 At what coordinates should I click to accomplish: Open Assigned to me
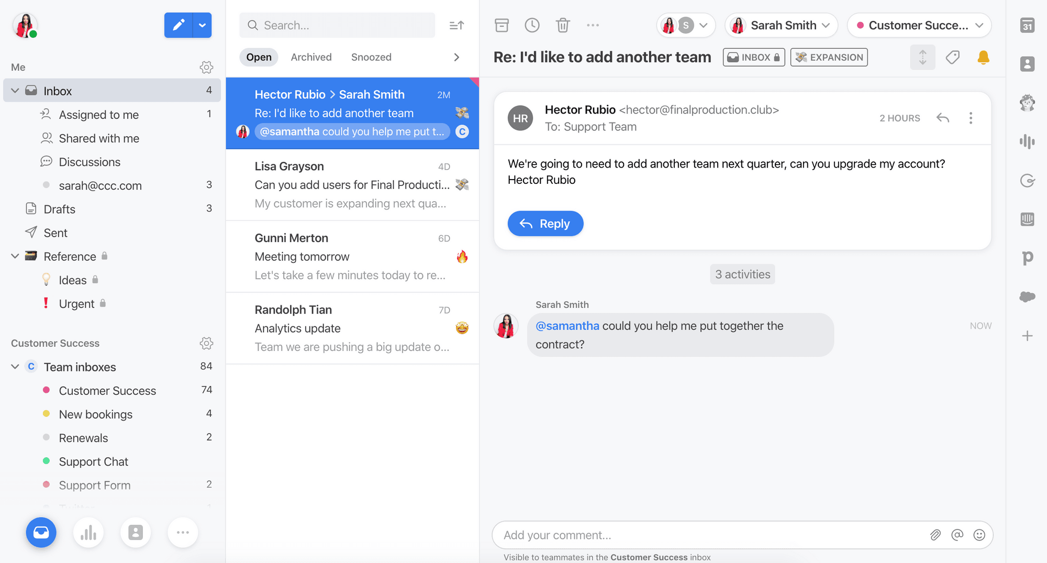tap(112, 114)
